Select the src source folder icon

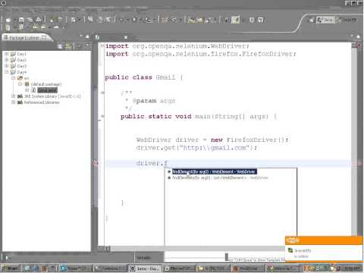click(20, 78)
